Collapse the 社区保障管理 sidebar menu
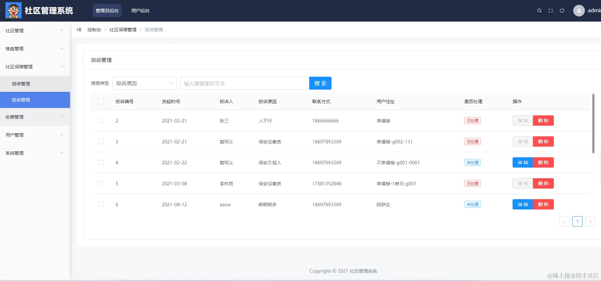 [35, 67]
